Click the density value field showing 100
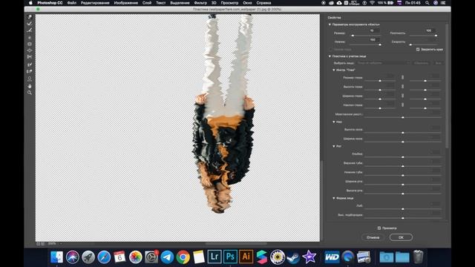The width and height of the screenshot is (475, 267). (430, 30)
